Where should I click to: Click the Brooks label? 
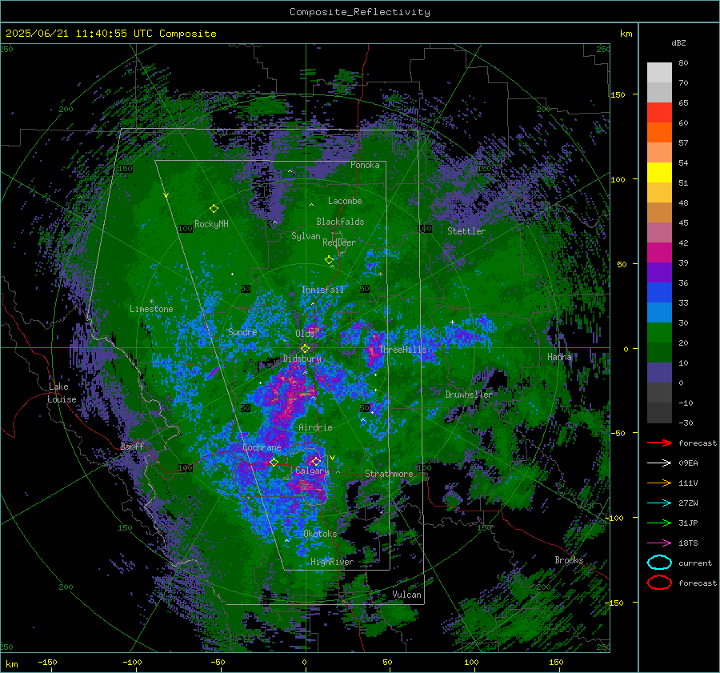(569, 560)
